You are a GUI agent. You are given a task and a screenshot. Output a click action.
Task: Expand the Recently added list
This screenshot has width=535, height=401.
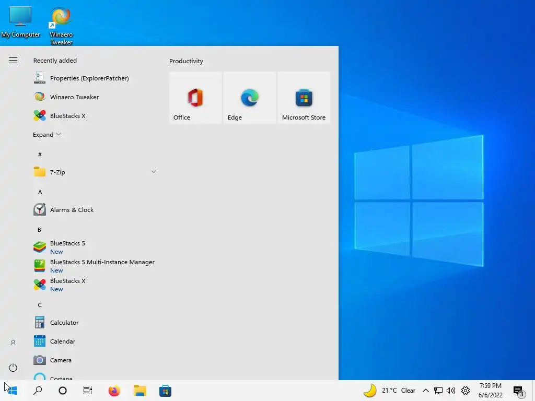tap(46, 134)
